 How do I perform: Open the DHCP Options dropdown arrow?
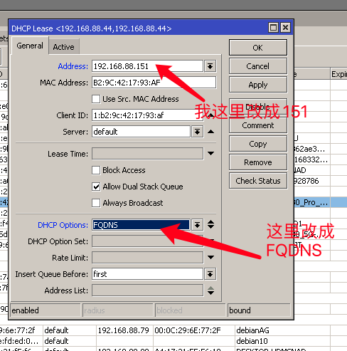click(x=197, y=225)
